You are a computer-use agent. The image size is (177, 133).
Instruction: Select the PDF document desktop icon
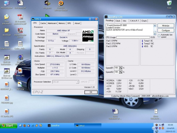(20, 19)
